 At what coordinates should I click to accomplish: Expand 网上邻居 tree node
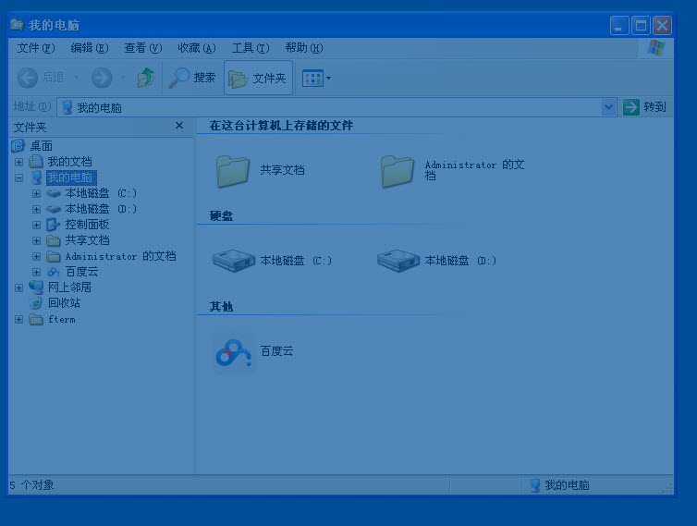[18, 287]
